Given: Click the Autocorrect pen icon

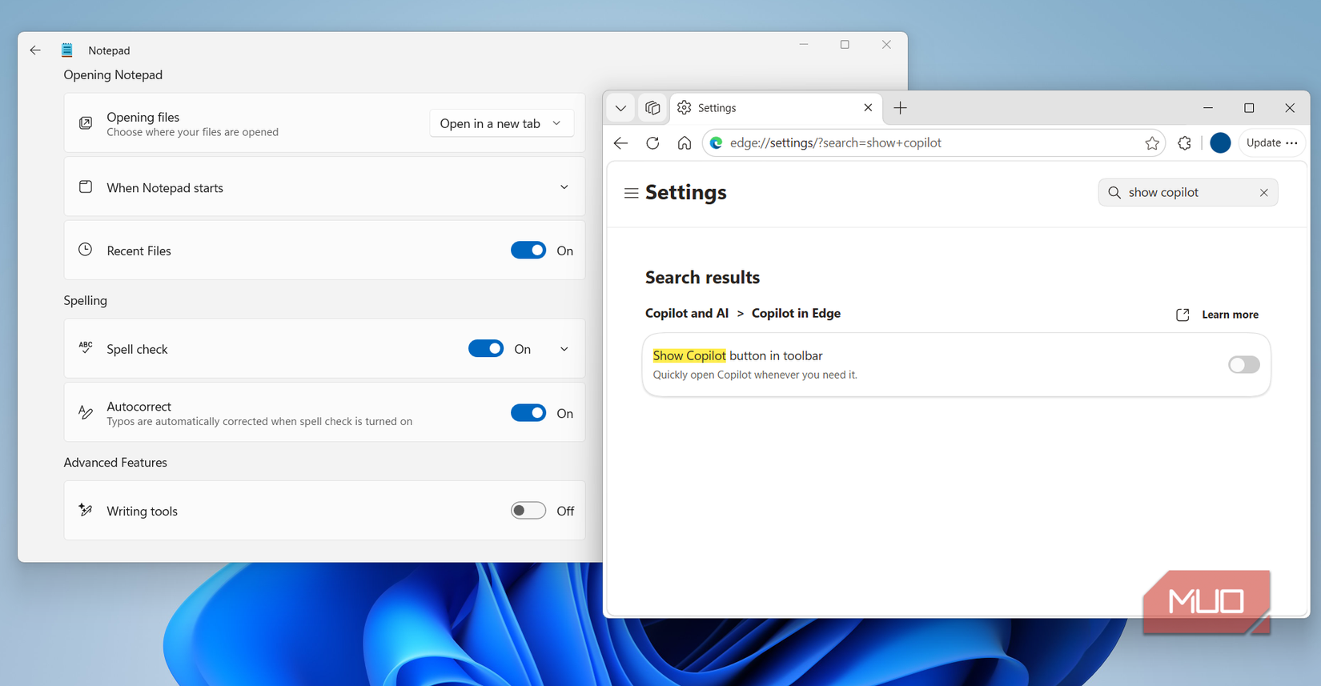Looking at the screenshot, I should (x=86, y=413).
